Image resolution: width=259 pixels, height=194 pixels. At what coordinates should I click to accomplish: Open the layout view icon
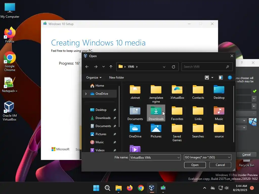pyautogui.click(x=207, y=78)
